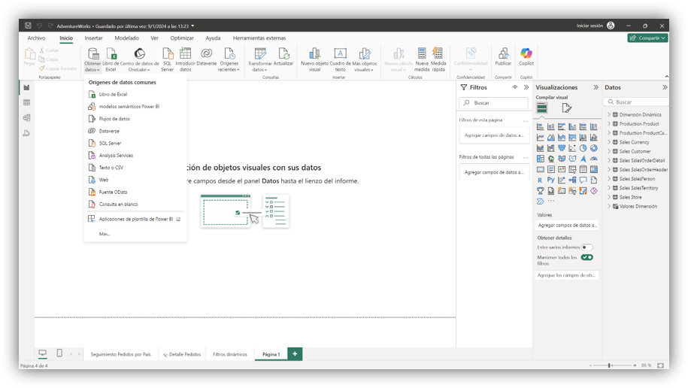Click the Compartir button
The width and height of the screenshot is (688, 388).
[x=647, y=38]
